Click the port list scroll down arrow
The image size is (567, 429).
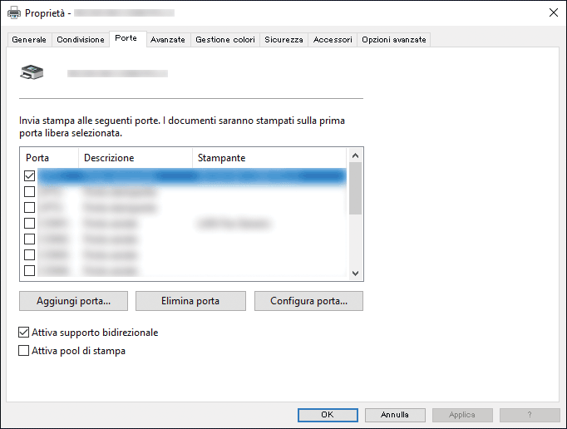(x=355, y=273)
